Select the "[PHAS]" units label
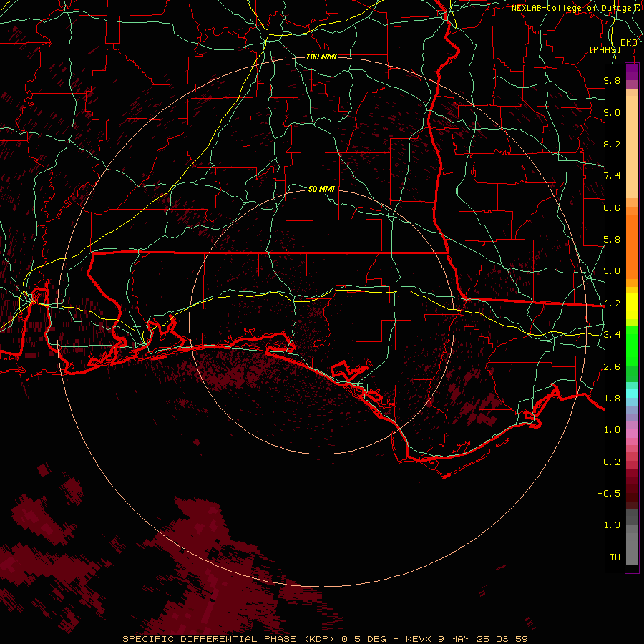644x644 pixels. point(605,49)
